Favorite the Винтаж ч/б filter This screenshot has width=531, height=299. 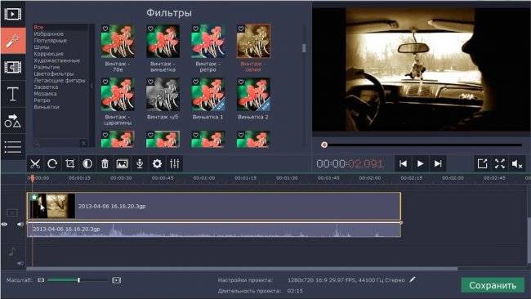pyautogui.click(x=150, y=82)
